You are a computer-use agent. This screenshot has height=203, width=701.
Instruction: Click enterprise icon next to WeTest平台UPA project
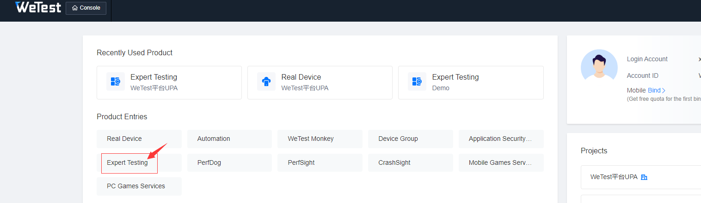click(x=644, y=177)
